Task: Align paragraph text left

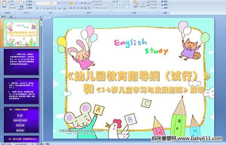Action: point(71,8)
